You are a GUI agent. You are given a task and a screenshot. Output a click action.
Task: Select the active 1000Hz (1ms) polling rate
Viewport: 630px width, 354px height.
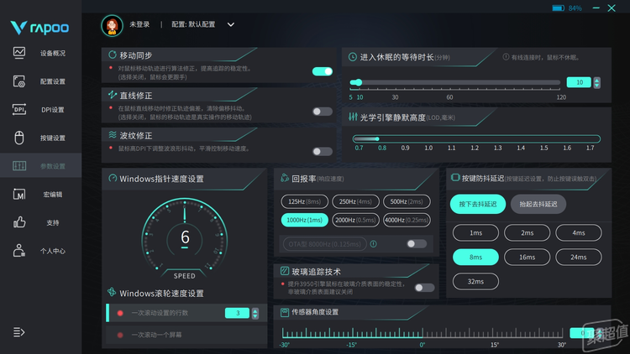tap(305, 220)
